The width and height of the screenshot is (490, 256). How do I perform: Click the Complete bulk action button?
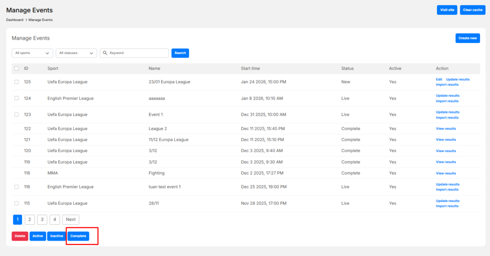(x=78, y=236)
